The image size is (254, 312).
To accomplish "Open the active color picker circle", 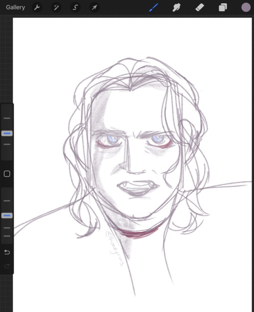I will click(x=246, y=8).
